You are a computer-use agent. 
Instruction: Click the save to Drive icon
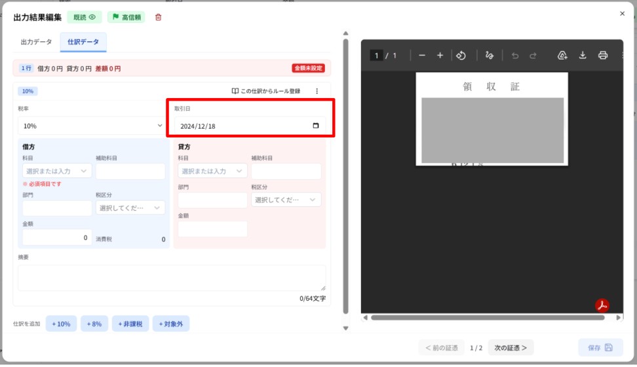pyautogui.click(x=562, y=55)
